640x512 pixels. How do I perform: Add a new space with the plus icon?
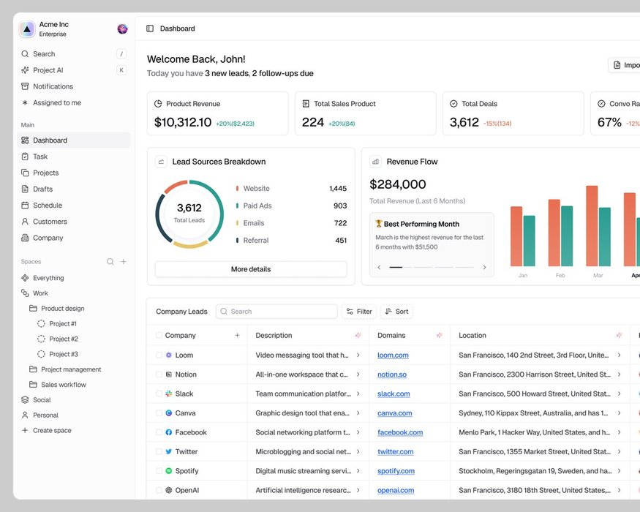click(124, 262)
